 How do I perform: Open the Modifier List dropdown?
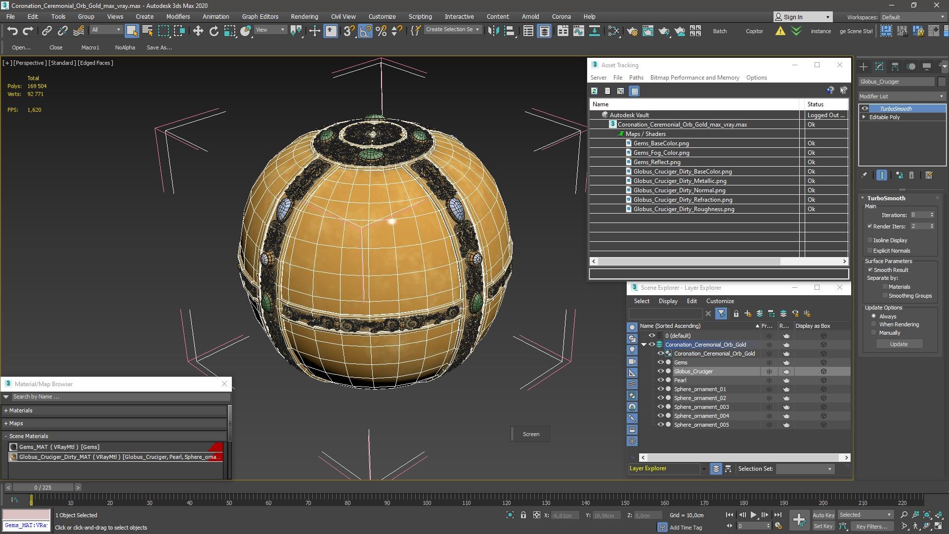coord(902,96)
